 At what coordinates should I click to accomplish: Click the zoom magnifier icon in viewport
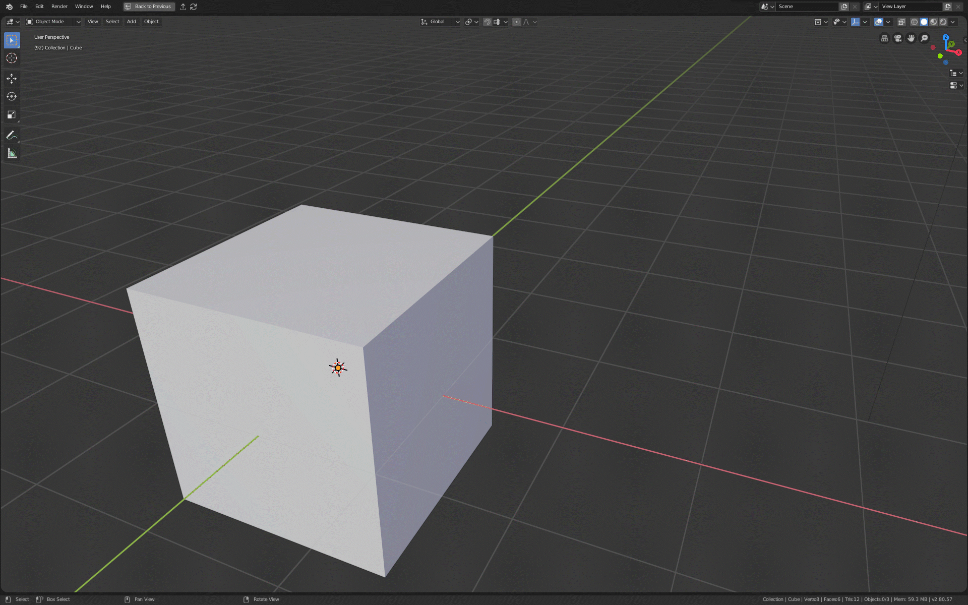click(x=924, y=38)
